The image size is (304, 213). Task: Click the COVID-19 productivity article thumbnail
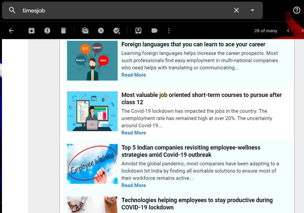point(92,205)
